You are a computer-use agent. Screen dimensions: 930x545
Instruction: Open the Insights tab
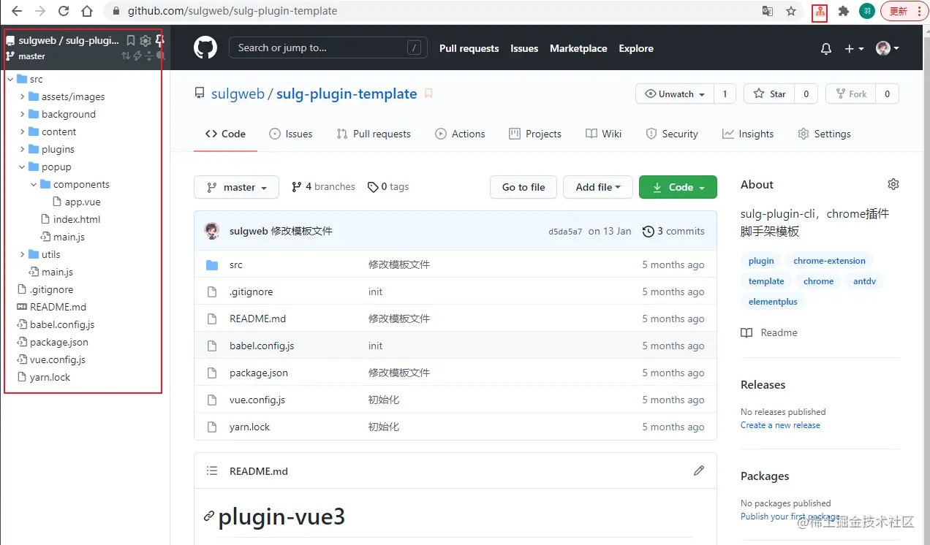point(748,134)
